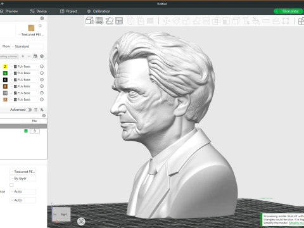
Task: Open the Textured PEI bed type dropdown
Action: pyautogui.click(x=30, y=35)
